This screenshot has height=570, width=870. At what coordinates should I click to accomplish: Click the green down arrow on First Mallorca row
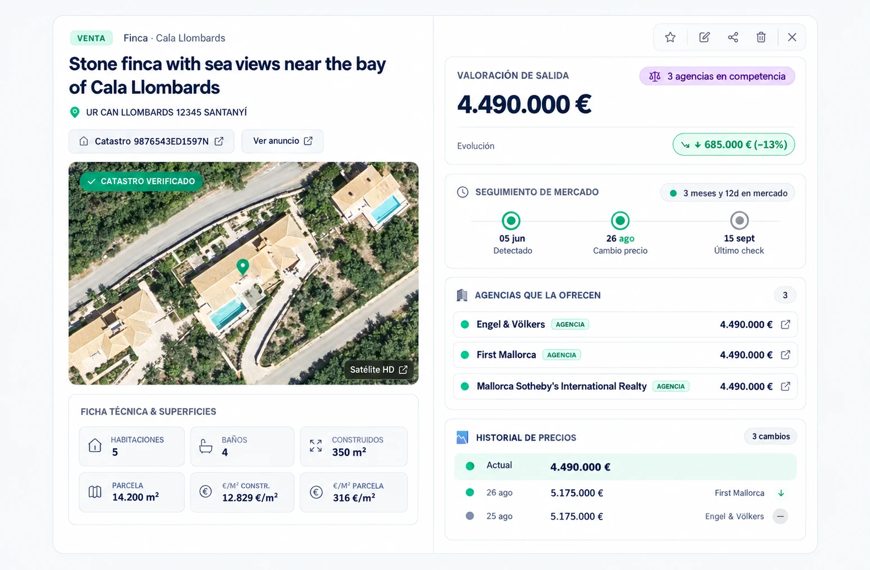pyautogui.click(x=781, y=493)
